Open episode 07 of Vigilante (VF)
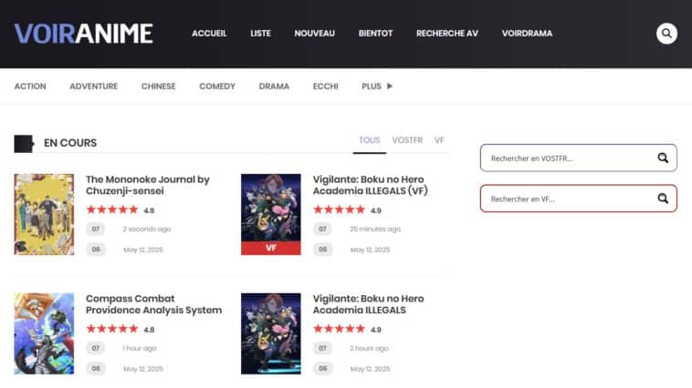 coord(322,229)
